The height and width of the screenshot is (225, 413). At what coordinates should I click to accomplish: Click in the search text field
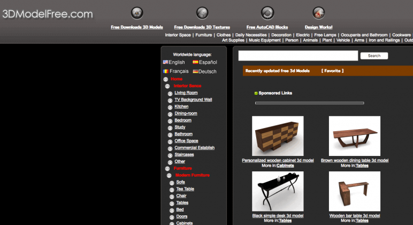tap(298, 56)
